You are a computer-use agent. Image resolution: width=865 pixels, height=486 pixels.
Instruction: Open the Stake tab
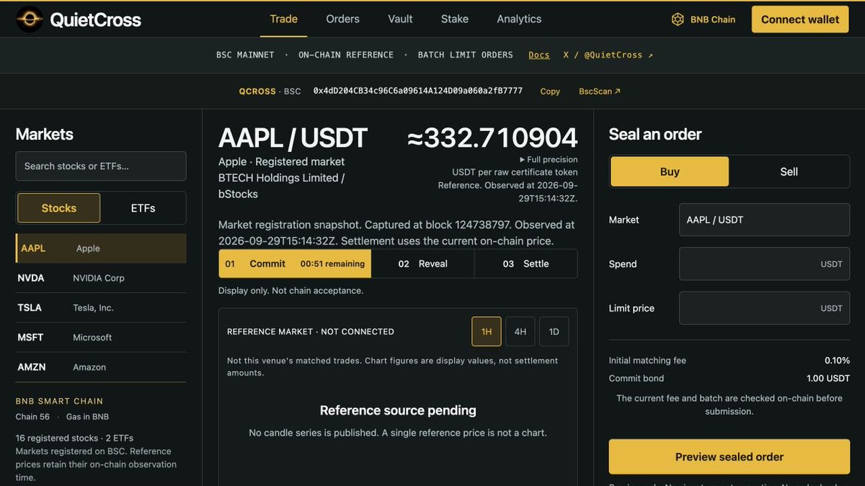455,19
